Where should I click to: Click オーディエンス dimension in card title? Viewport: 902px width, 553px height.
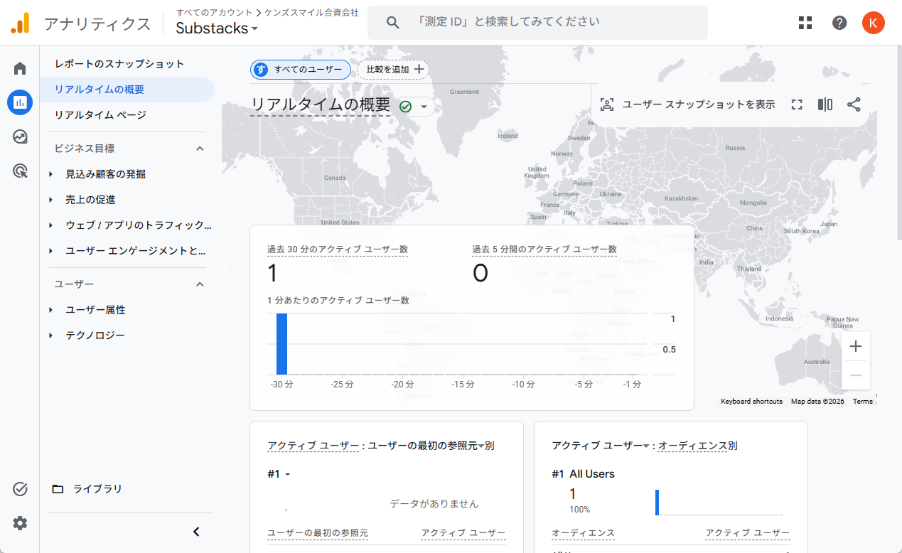(693, 446)
